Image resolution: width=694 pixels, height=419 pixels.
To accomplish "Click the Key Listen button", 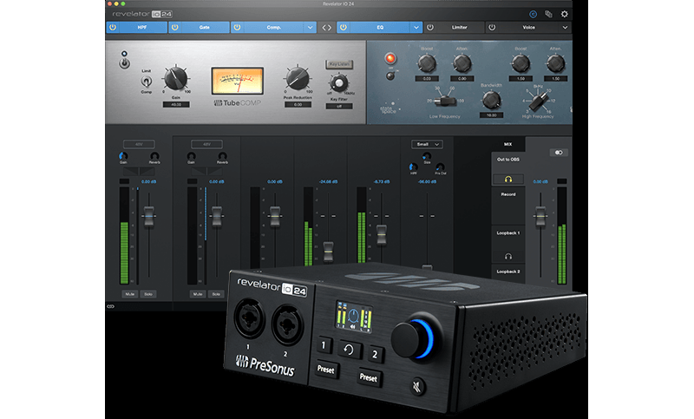I will pos(339,64).
